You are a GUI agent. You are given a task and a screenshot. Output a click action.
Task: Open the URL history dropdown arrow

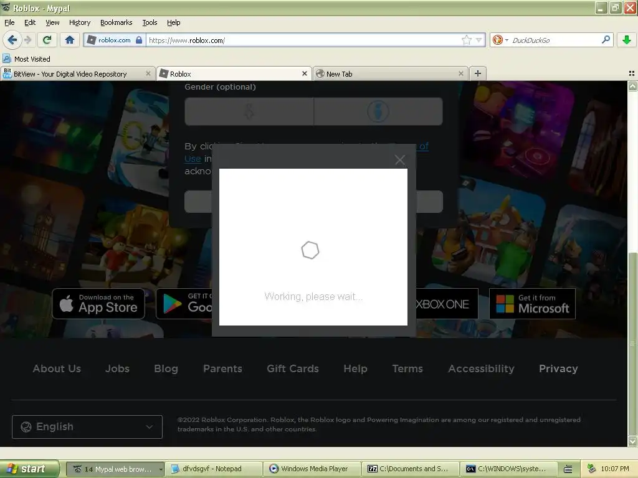[479, 40]
